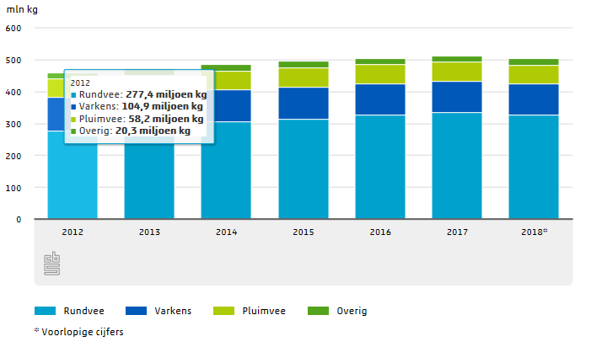Click the 2015 x-axis year label
Image resolution: width=607 pixels, height=347 pixels.
pos(303,231)
